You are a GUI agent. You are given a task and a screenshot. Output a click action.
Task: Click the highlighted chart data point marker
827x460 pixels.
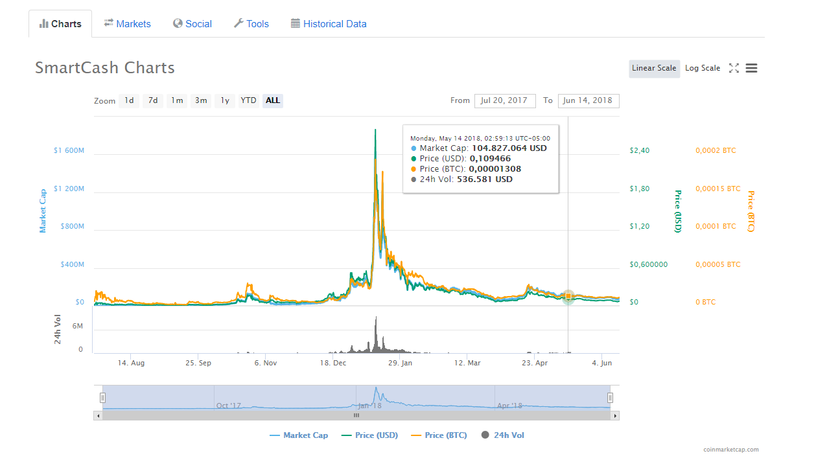(x=568, y=296)
